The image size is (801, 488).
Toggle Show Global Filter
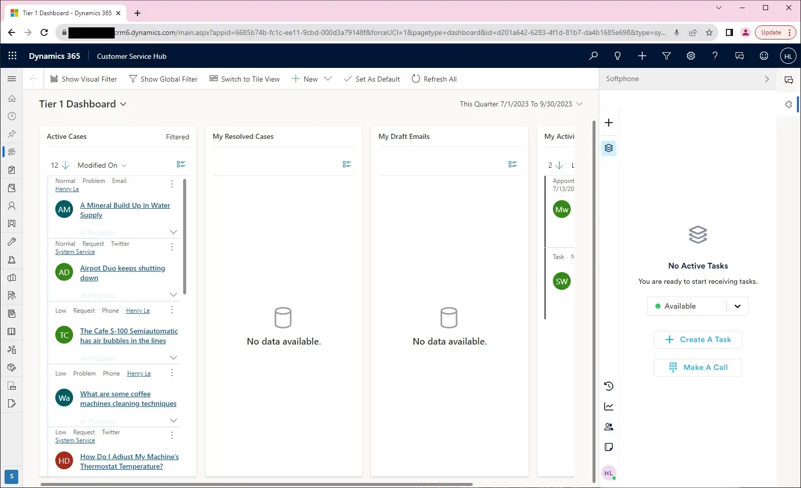click(163, 79)
